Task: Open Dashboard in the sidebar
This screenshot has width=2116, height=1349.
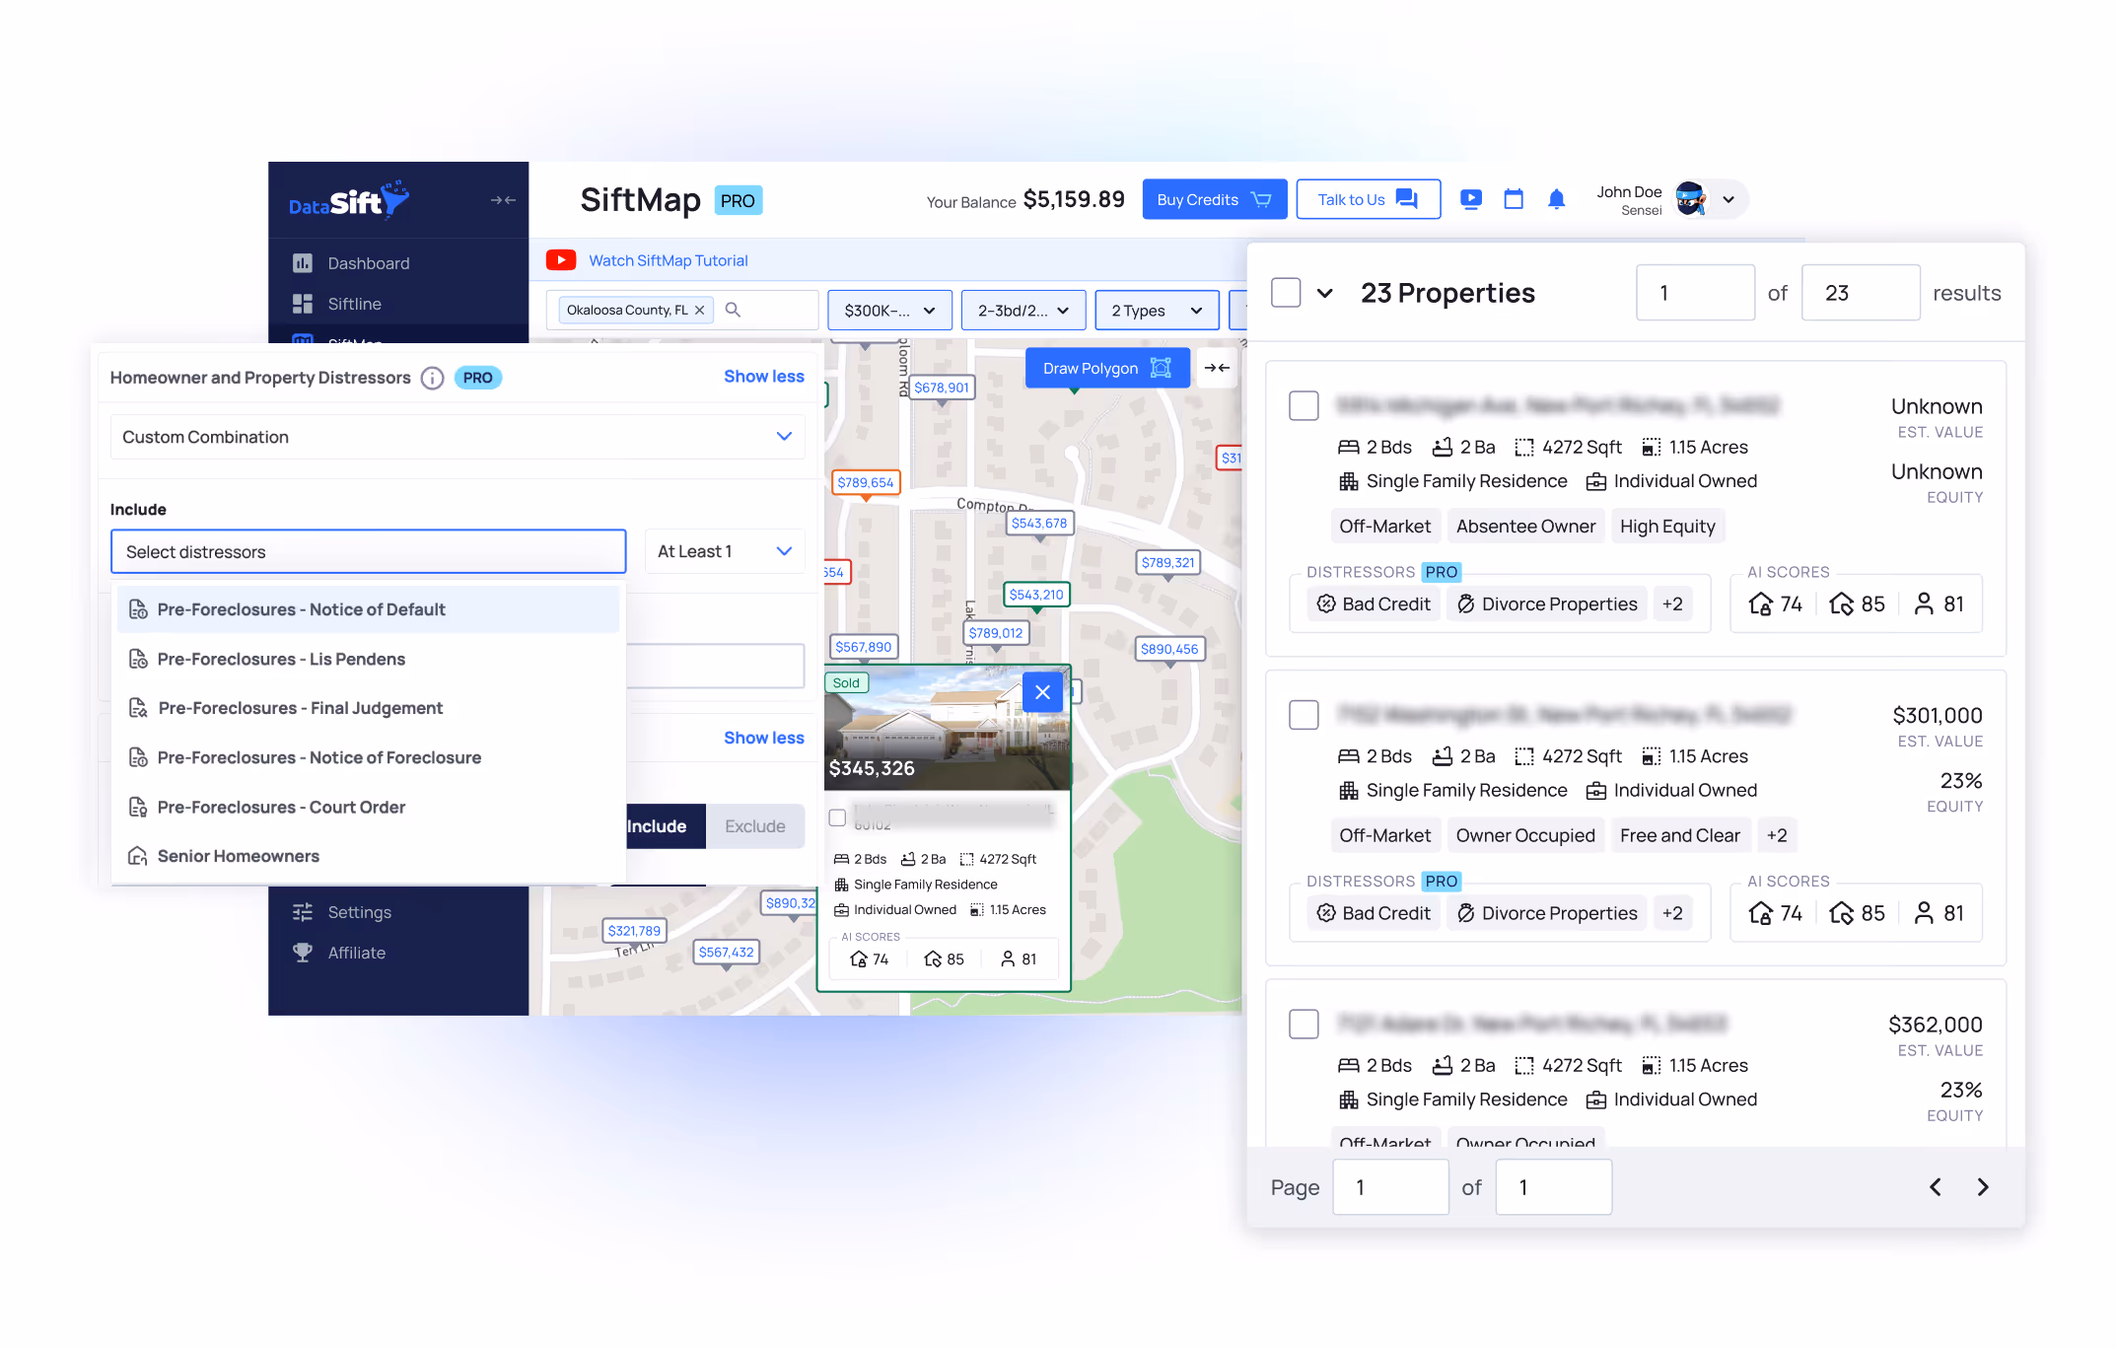Action: point(368,263)
